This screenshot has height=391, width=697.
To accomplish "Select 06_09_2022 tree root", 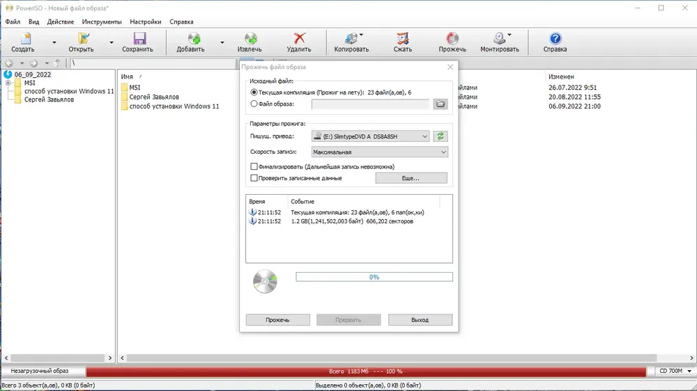I will pyautogui.click(x=33, y=74).
